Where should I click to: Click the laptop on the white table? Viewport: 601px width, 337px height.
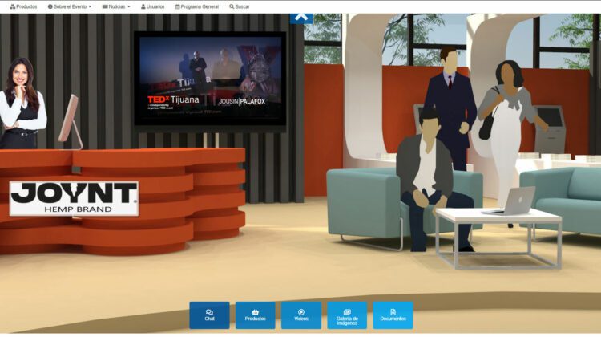(x=513, y=201)
